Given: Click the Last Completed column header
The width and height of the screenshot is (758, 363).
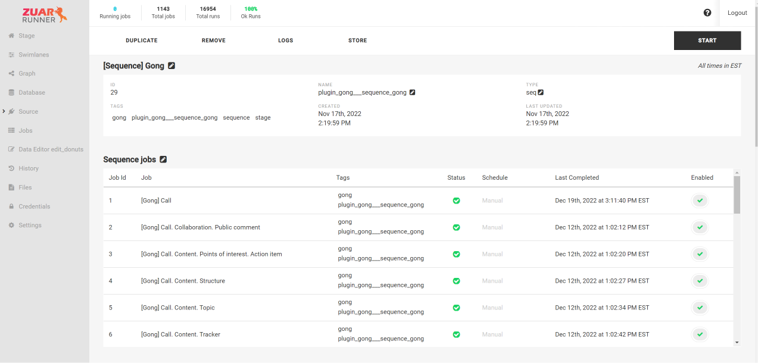Looking at the screenshot, I should point(577,178).
